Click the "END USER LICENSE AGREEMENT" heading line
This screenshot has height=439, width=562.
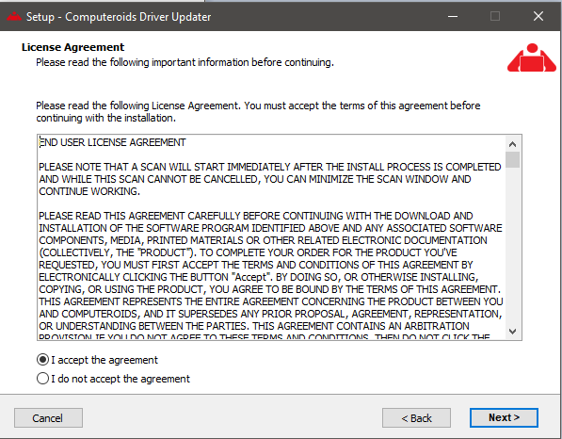pyautogui.click(x=112, y=142)
